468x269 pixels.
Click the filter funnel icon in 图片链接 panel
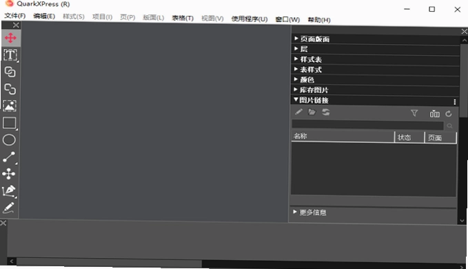(x=414, y=113)
